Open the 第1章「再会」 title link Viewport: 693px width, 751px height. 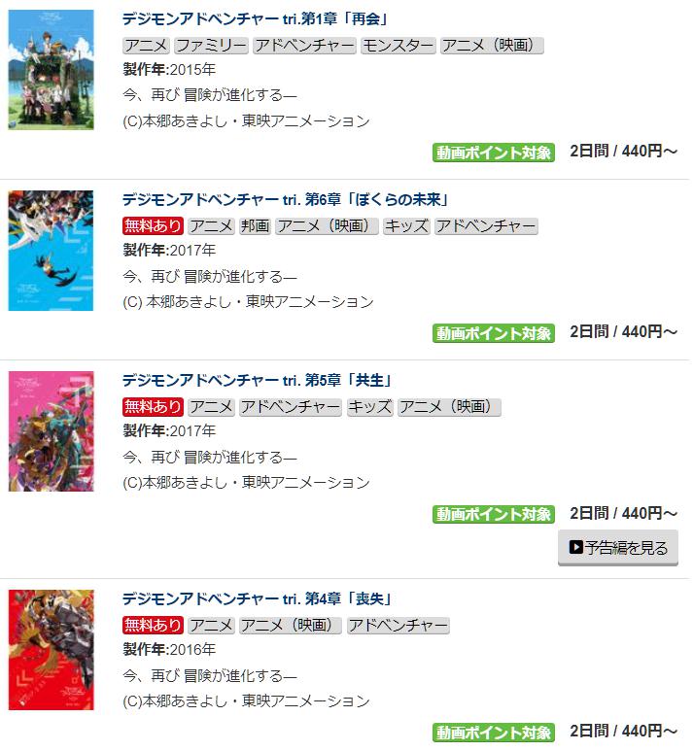(255, 19)
